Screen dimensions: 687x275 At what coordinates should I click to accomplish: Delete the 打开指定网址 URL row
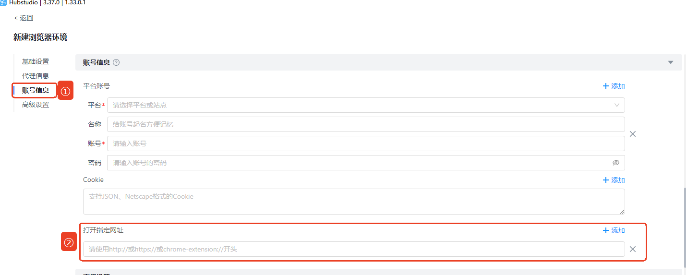633,249
